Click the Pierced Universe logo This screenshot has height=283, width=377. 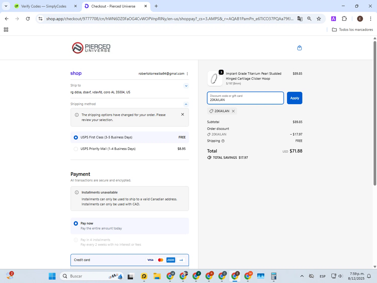[x=91, y=48]
